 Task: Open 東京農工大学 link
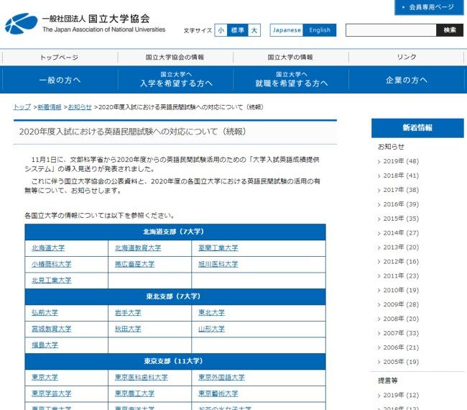pos(134,393)
